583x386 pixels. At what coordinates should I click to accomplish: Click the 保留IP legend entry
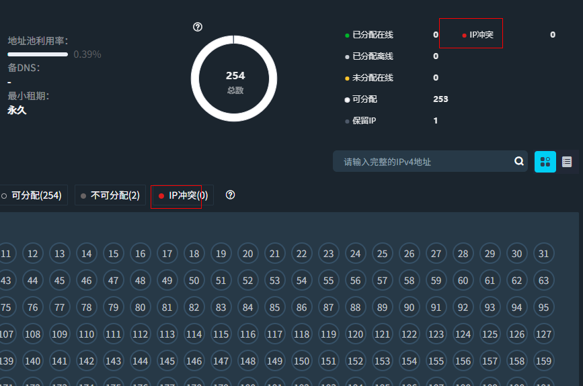[360, 121]
